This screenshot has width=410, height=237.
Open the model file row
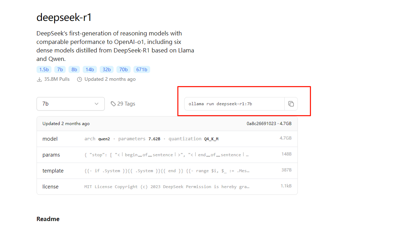167,139
